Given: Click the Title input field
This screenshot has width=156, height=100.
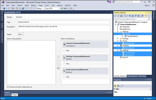Looking at the screenshot, I should tap(64, 22).
